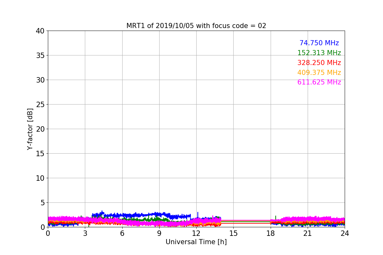Click the y-axis tick label 10
The height and width of the screenshot is (255, 383).
(x=40, y=178)
